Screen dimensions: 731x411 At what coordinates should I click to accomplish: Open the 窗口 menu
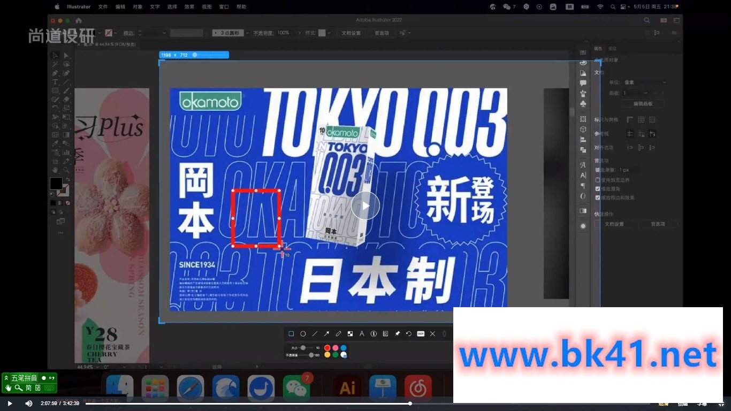pyautogui.click(x=224, y=7)
